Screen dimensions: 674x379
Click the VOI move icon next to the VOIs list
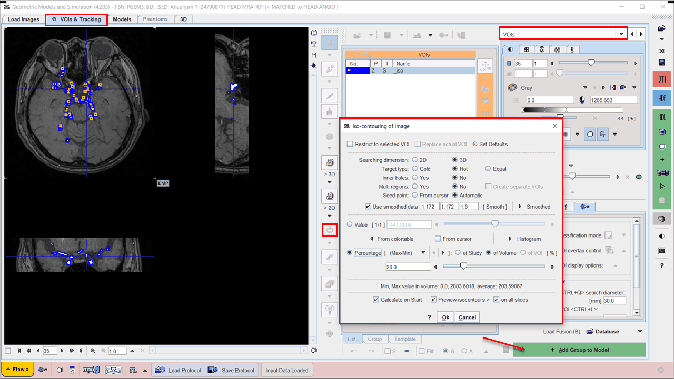point(484,66)
